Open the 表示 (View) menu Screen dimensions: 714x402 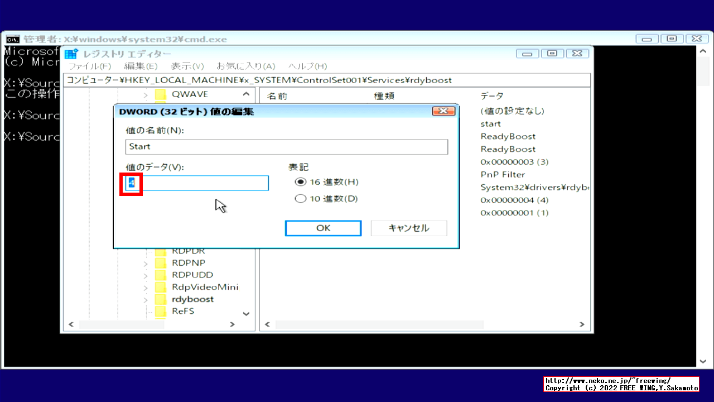(187, 66)
